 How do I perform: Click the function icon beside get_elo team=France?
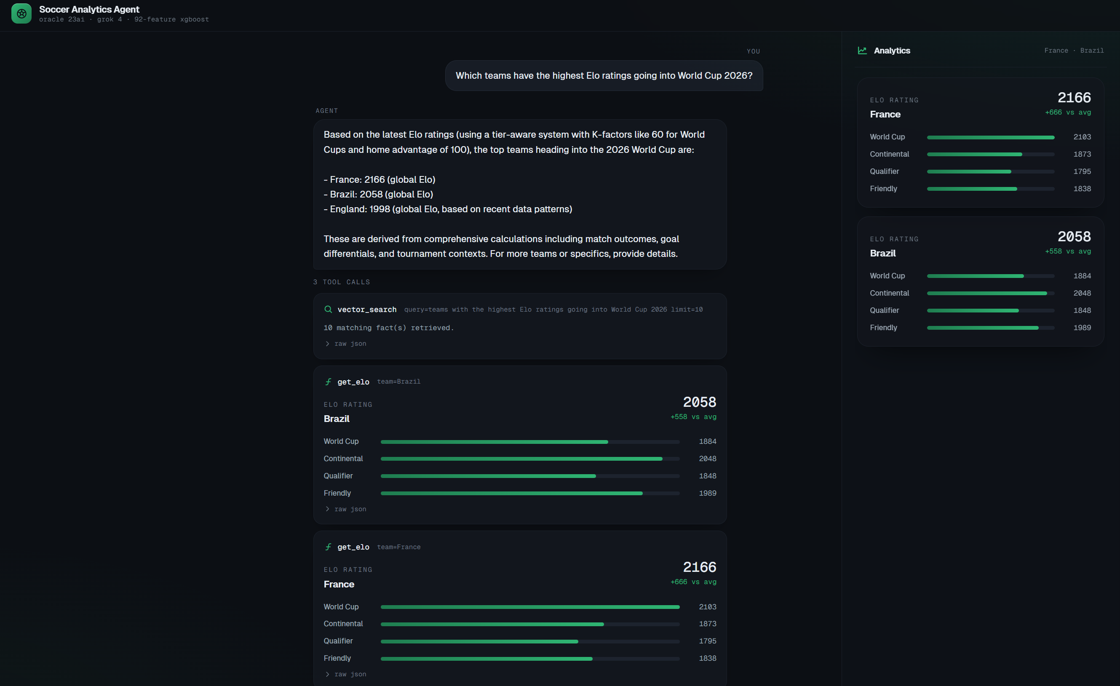(x=328, y=547)
